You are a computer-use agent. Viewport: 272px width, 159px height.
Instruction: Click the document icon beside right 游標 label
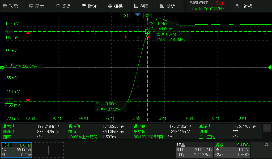pyautogui.click(x=237, y=6)
